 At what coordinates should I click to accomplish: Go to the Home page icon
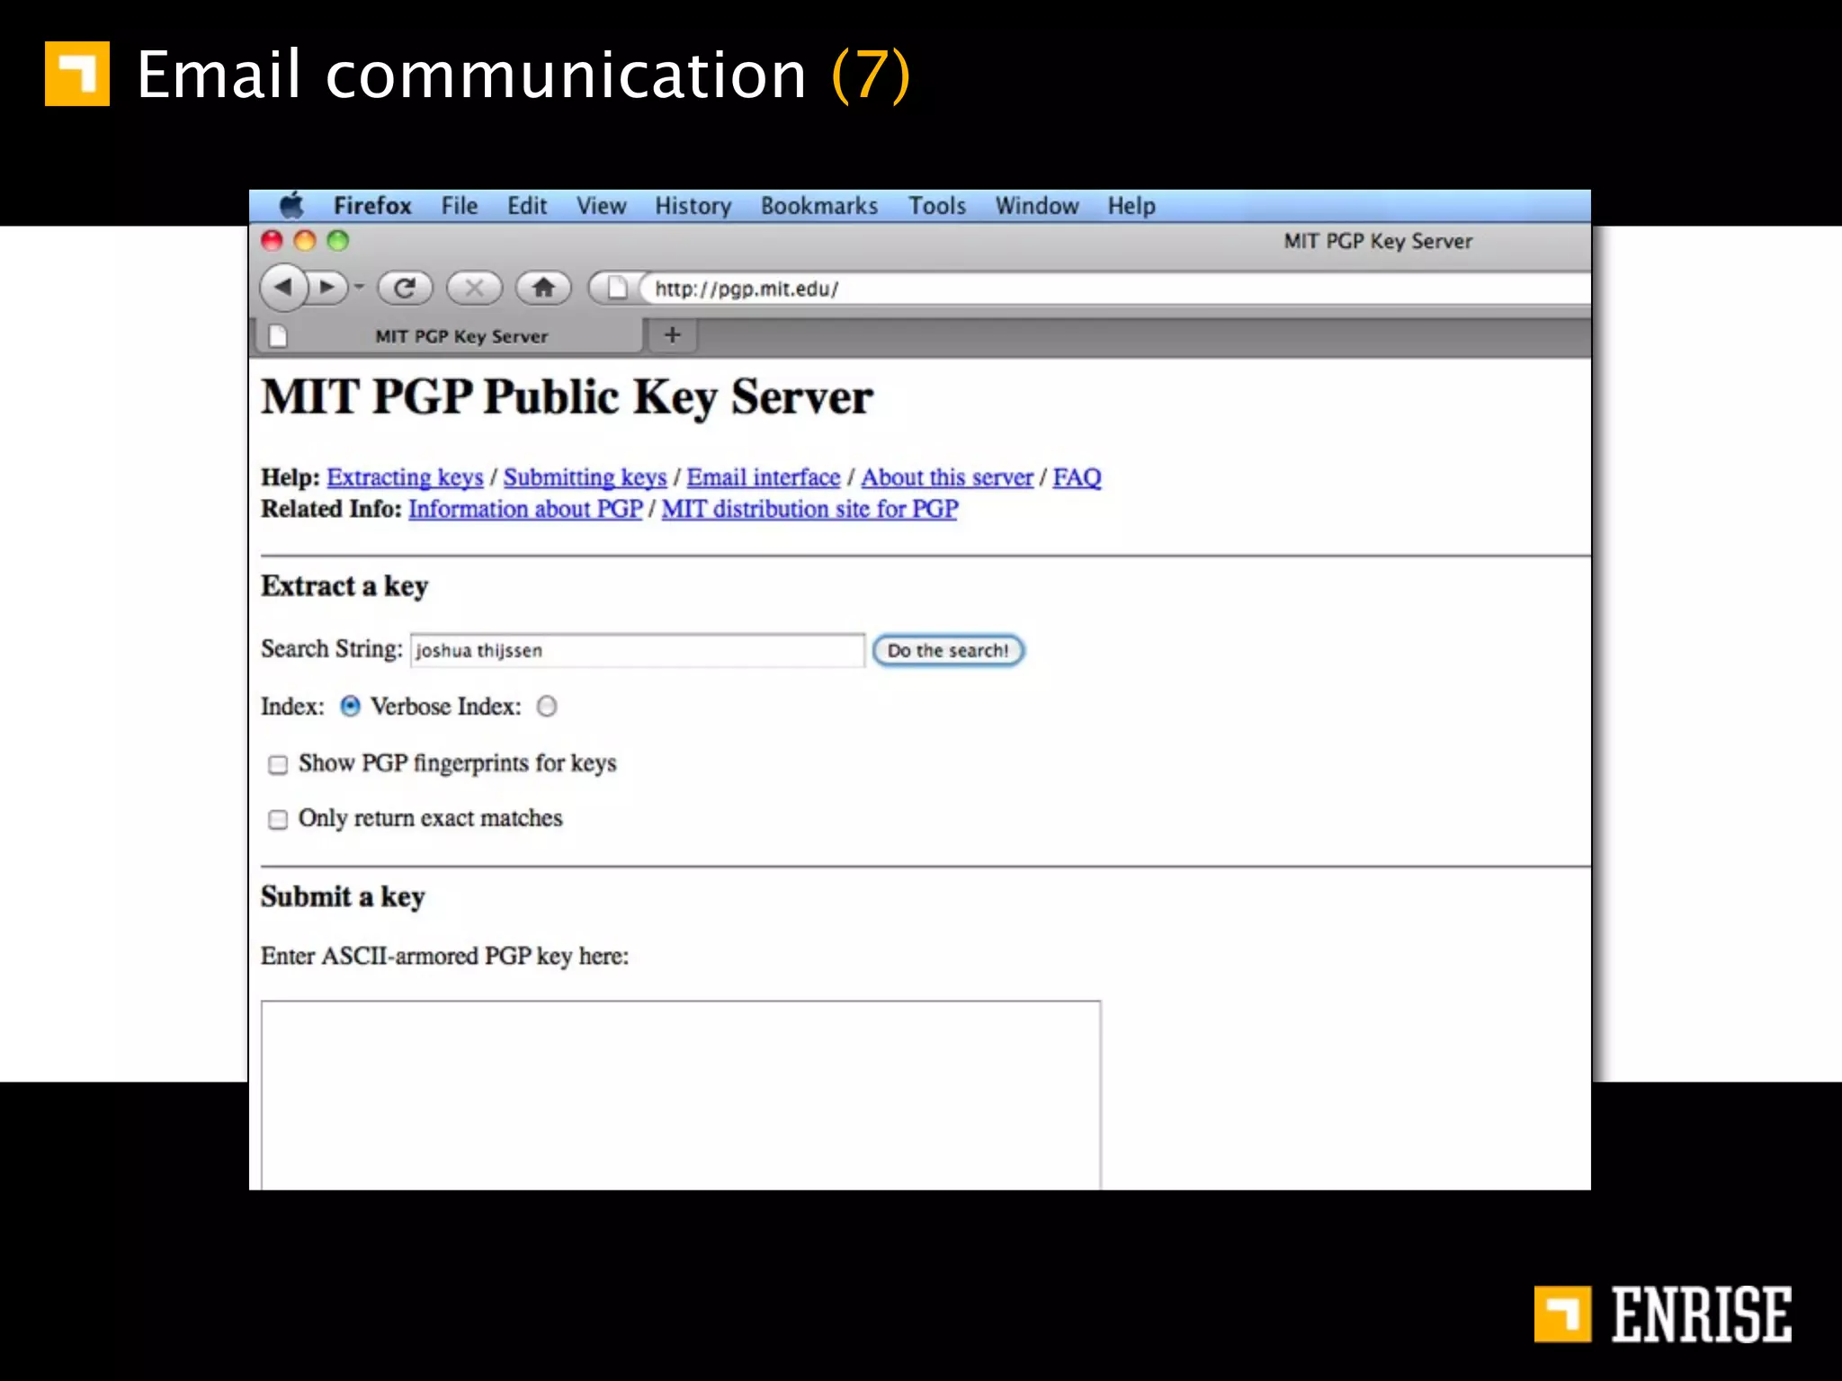coord(543,288)
